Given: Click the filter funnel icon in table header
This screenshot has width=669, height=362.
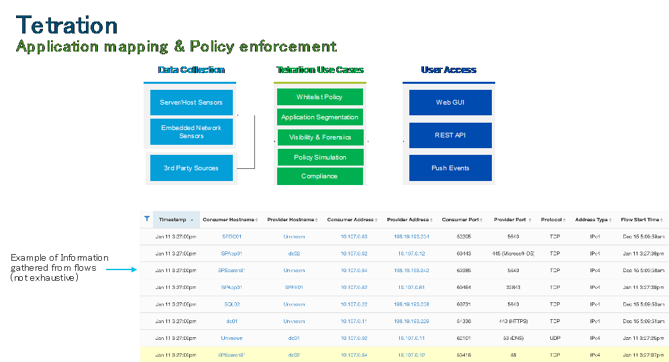Looking at the screenshot, I should (147, 219).
